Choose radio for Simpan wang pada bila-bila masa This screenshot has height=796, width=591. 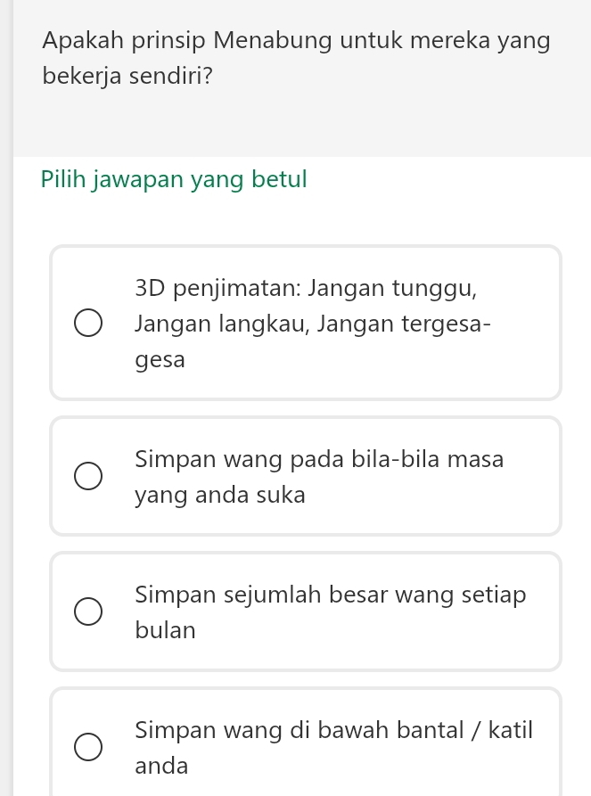pyautogui.click(x=87, y=477)
